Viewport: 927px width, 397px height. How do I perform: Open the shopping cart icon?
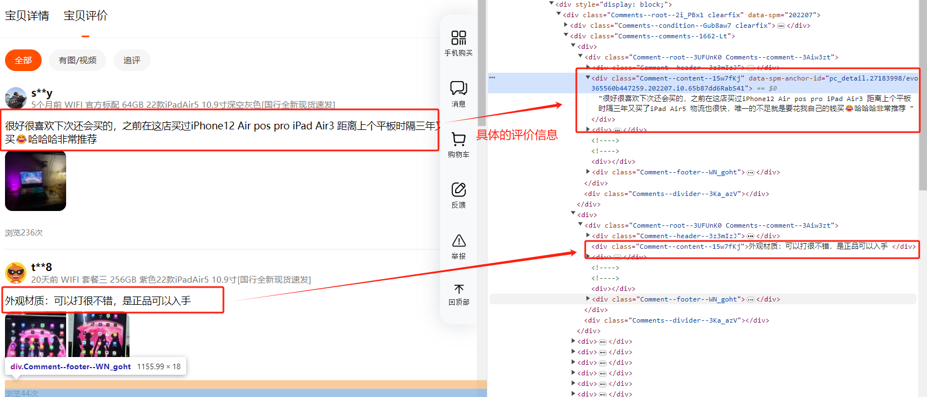458,139
